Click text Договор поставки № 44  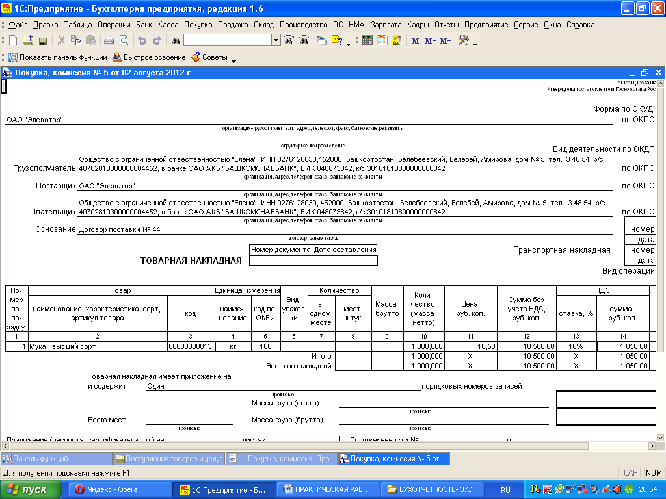(x=120, y=229)
